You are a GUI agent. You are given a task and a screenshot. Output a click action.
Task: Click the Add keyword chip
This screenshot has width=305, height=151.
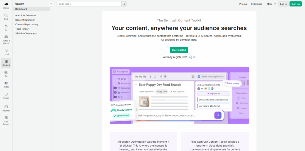coord(178,92)
